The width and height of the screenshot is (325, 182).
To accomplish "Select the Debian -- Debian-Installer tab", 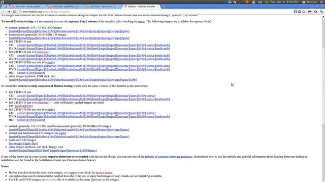I will (141, 7).
